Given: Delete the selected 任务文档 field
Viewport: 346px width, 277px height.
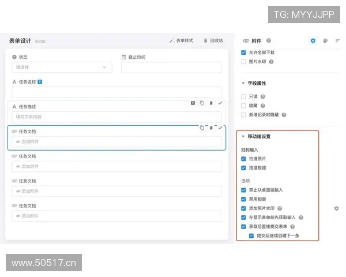Looking at the screenshot, I should coord(211,128).
